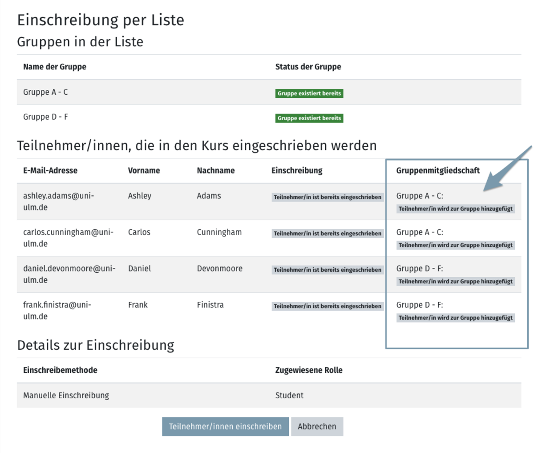Image resolution: width=534 pixels, height=453 pixels.
Task: Click the Gruppen in der Liste heading
Action: coord(80,42)
